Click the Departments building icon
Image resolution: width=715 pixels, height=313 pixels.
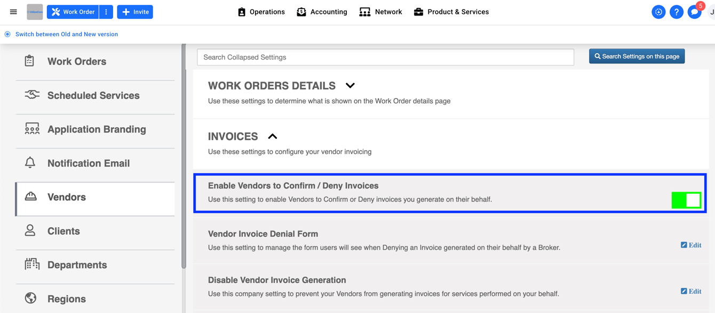click(33, 265)
